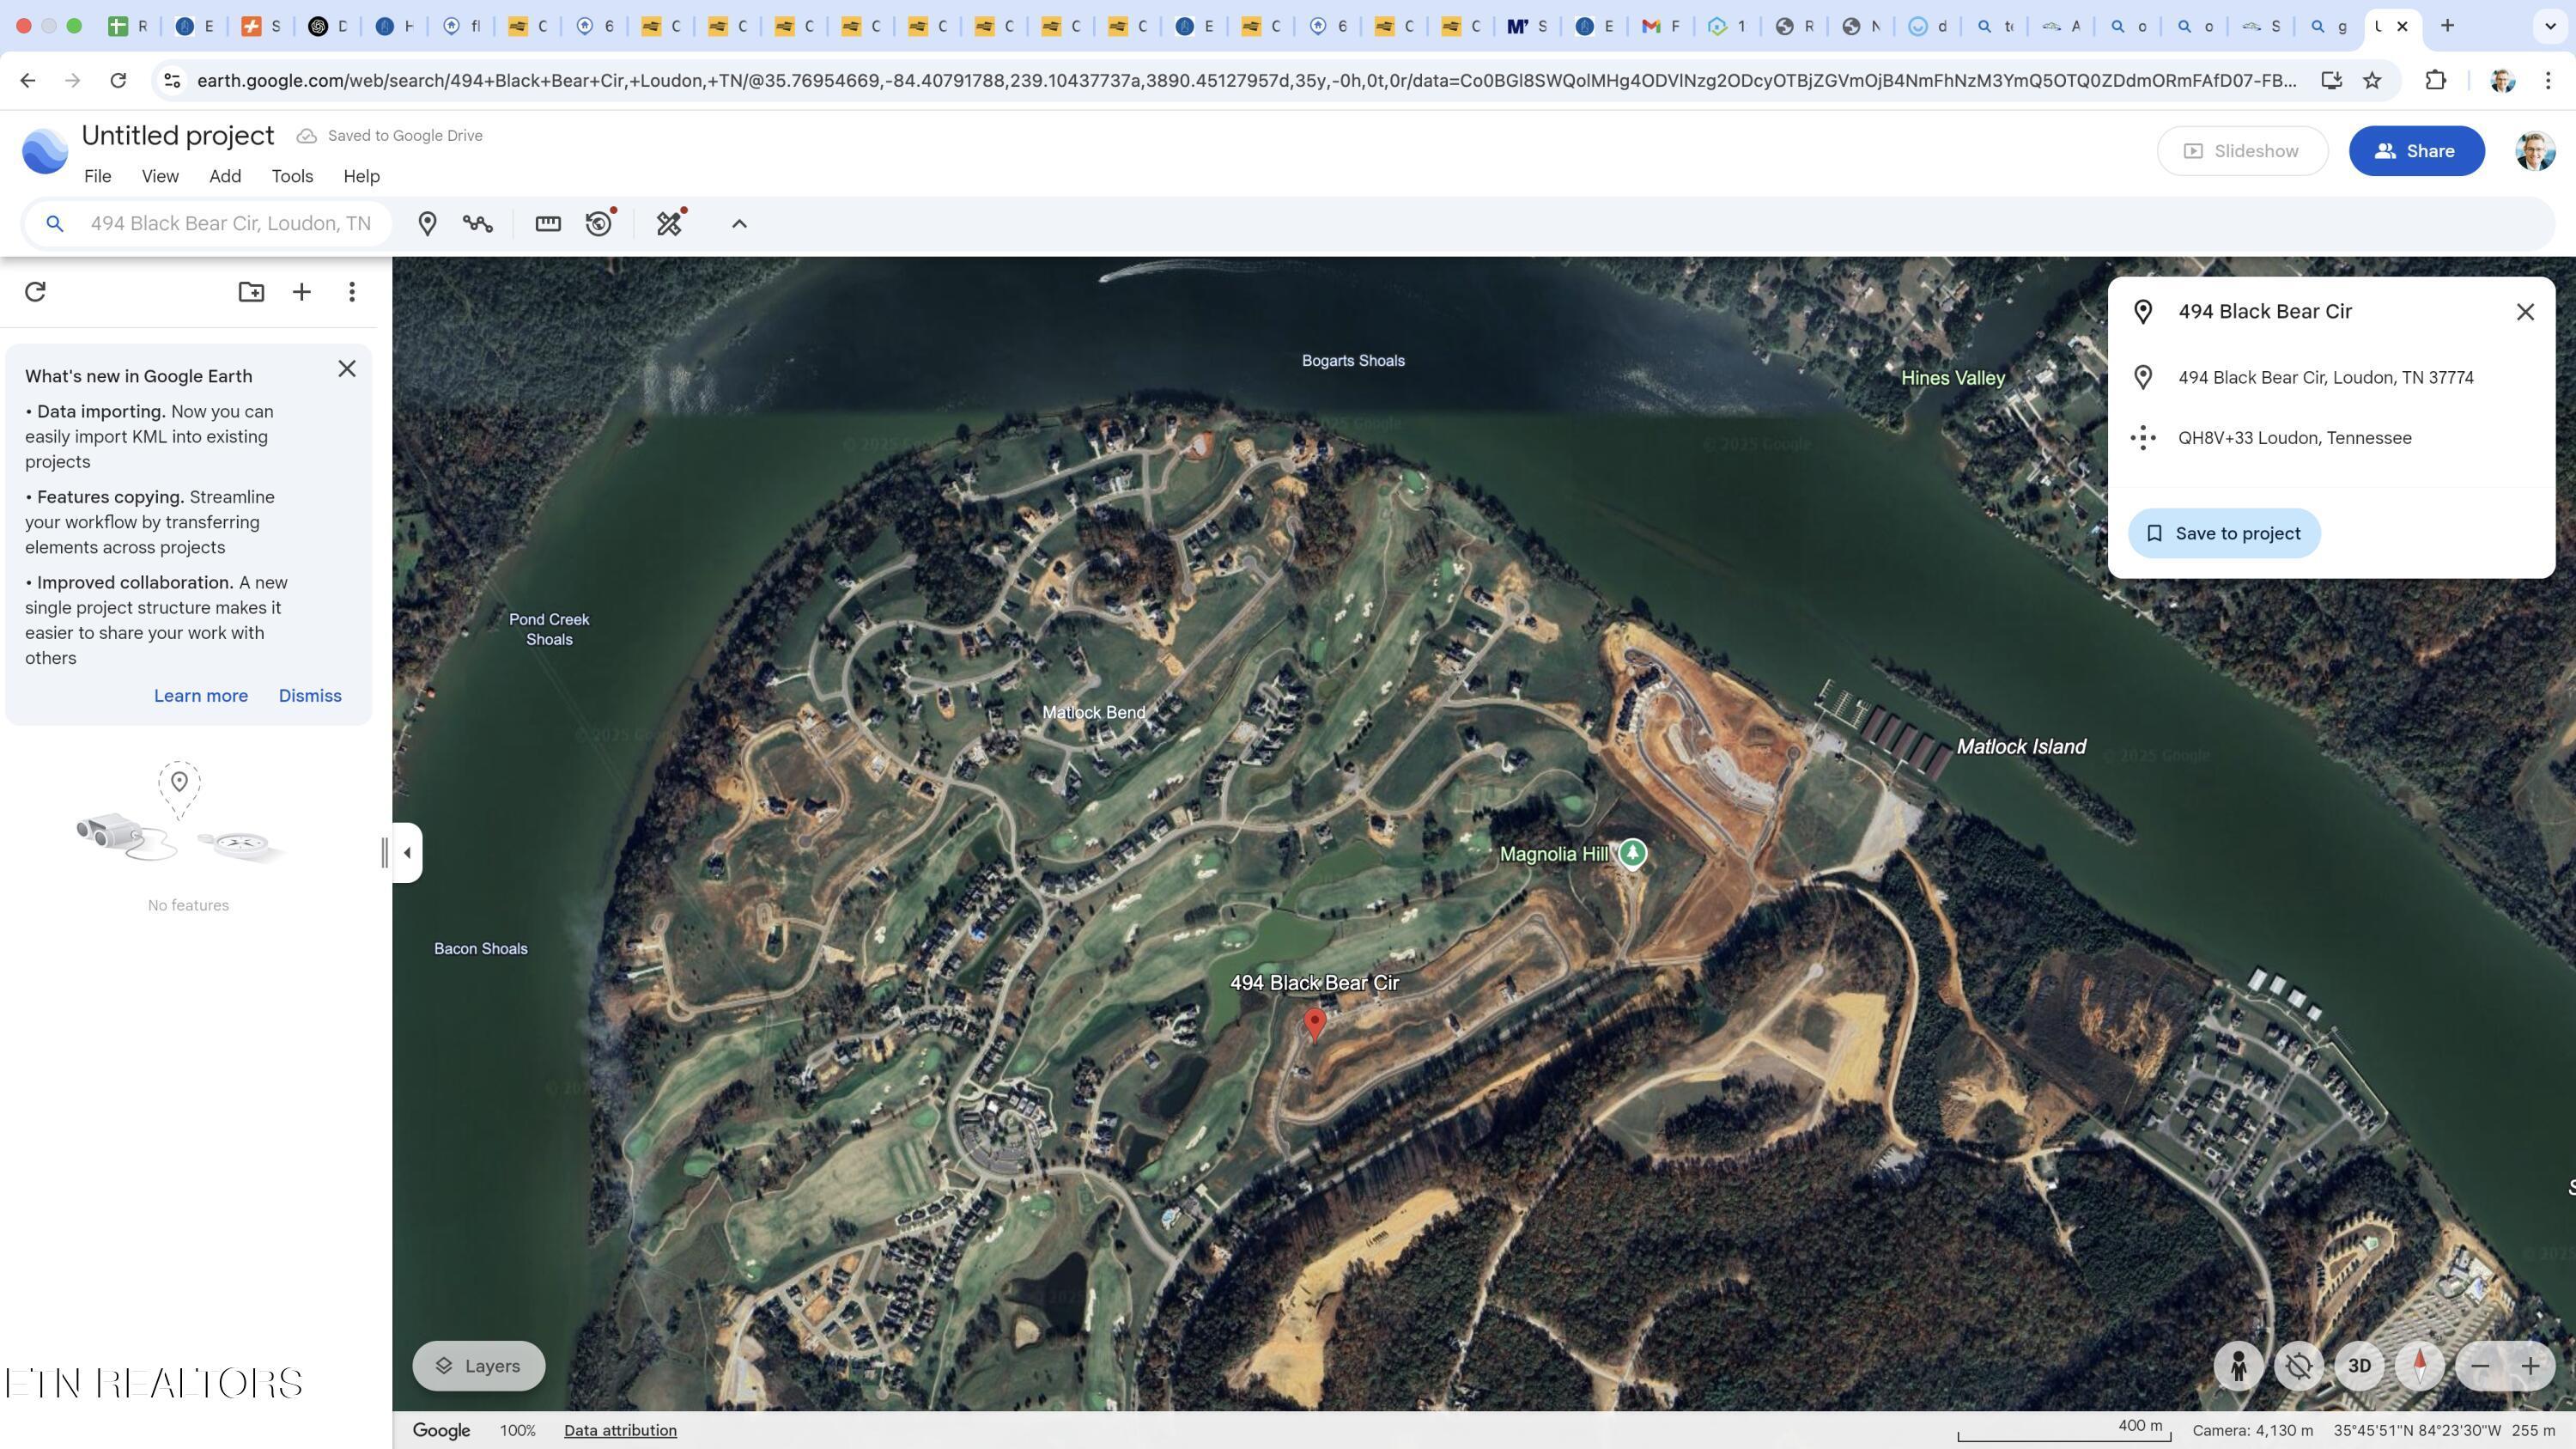
Task: Click the red map pin marker
Action: pos(1315,1024)
